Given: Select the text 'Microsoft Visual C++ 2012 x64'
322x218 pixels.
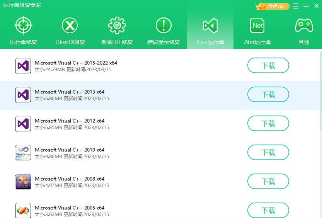Looking at the screenshot, I should click(x=70, y=121).
